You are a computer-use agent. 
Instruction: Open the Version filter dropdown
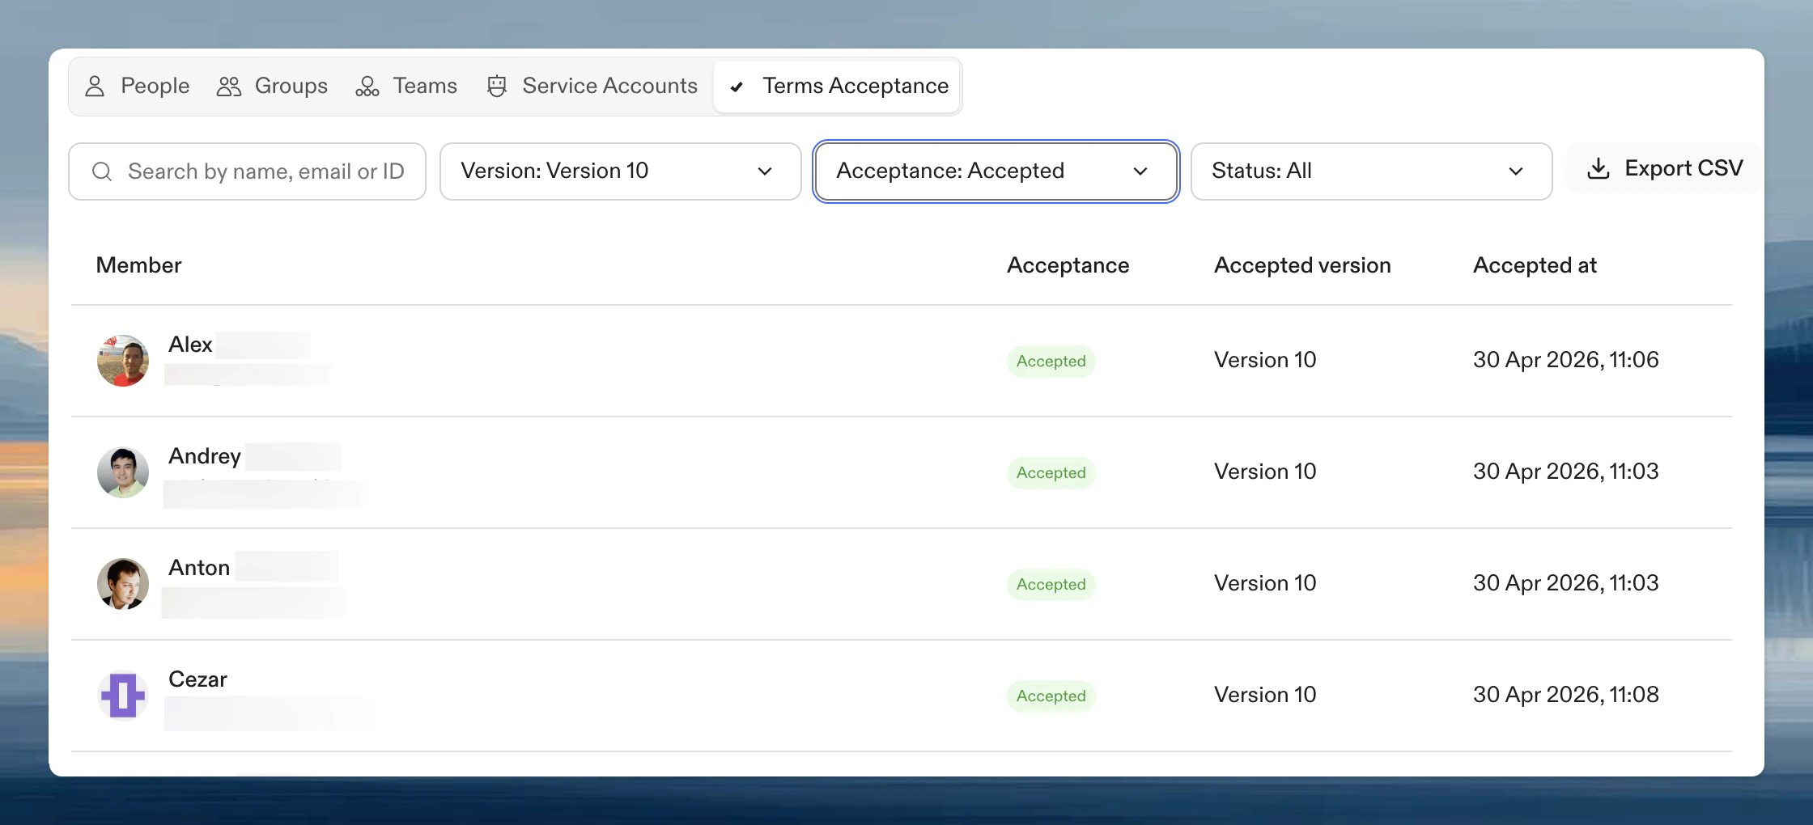620,171
